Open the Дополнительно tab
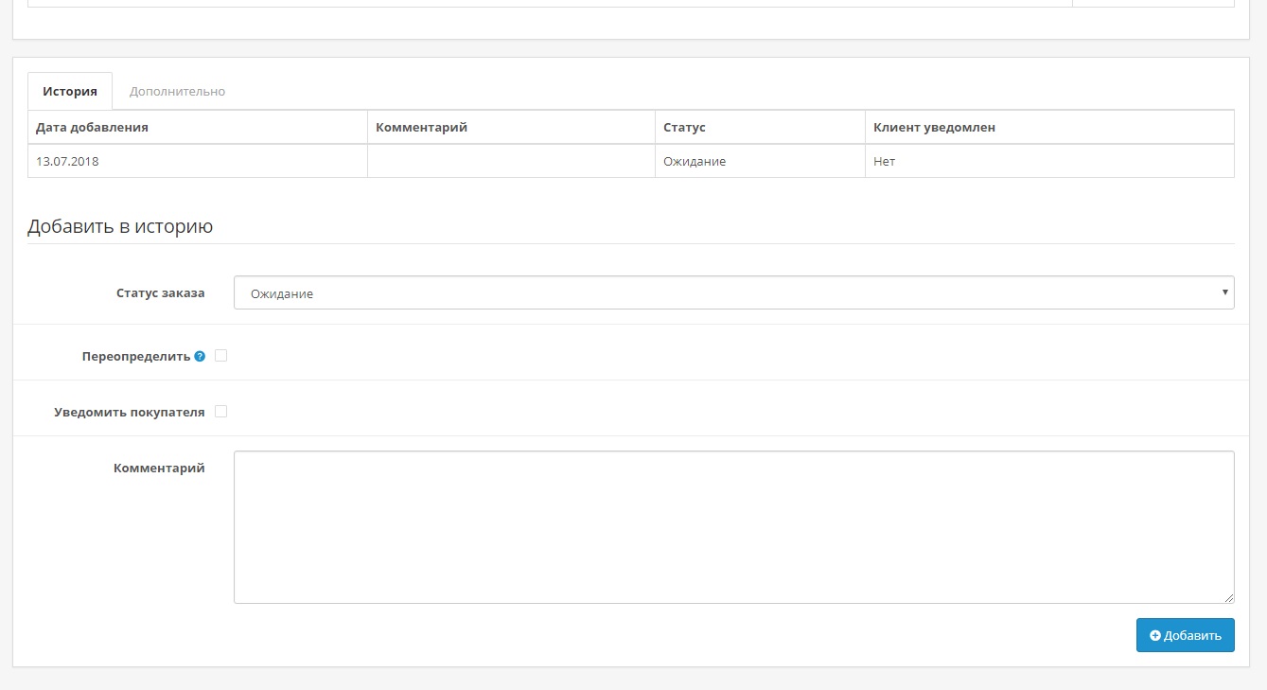The width and height of the screenshot is (1267, 690). pos(177,92)
